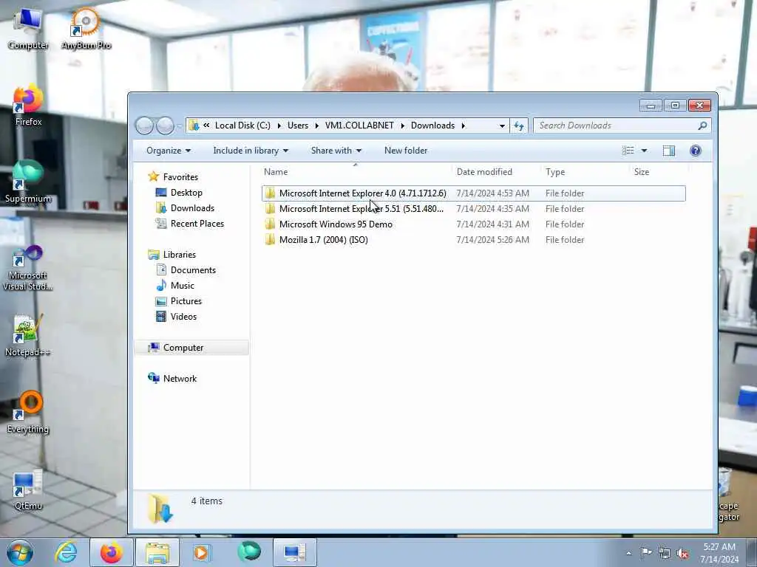Click the Downloads breadcrumb segment

432,126
